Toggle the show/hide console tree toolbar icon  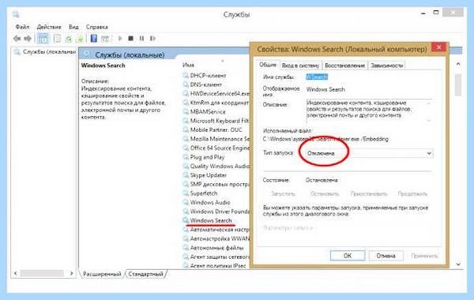point(43,39)
